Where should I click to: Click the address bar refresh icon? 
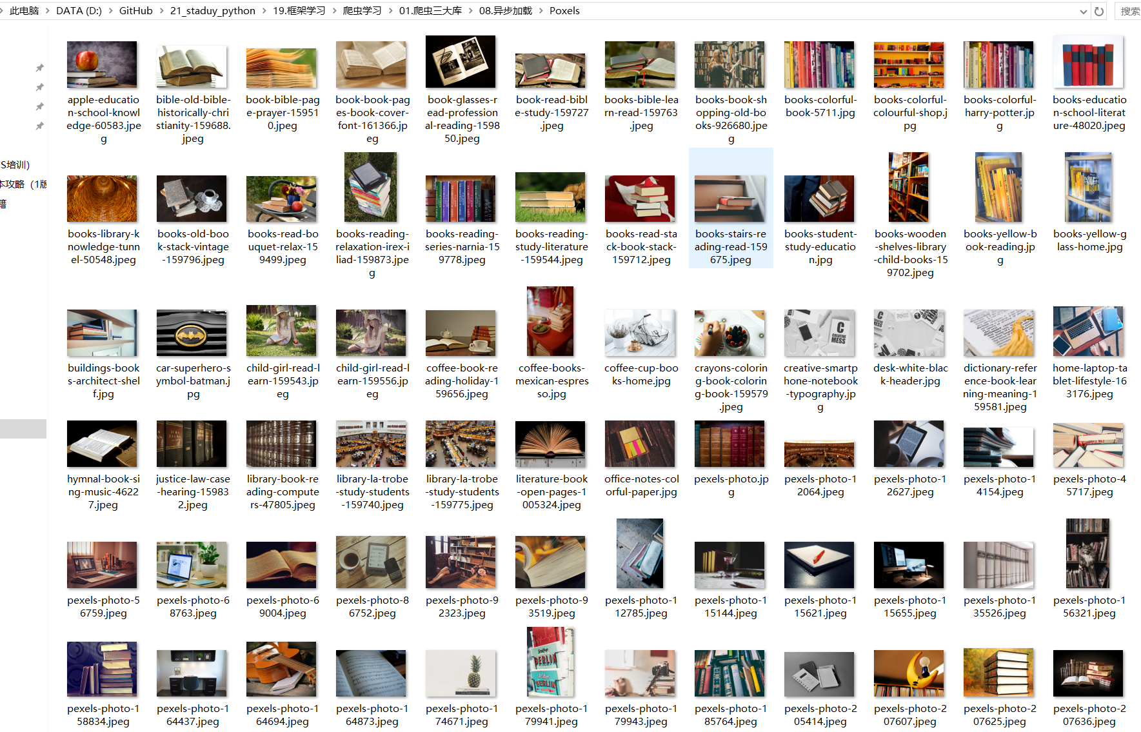point(1099,11)
